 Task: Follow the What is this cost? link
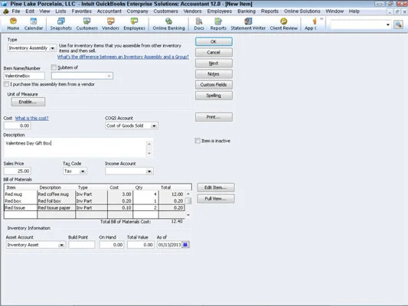[x=31, y=119]
